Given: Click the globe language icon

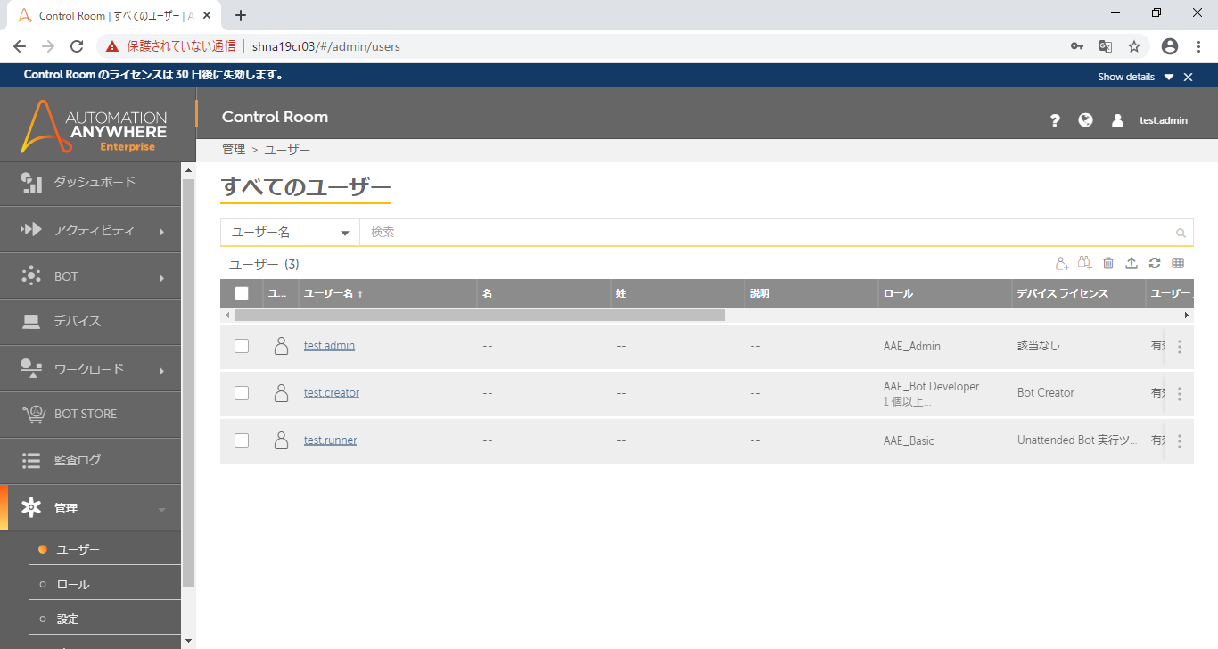Looking at the screenshot, I should coord(1085,119).
